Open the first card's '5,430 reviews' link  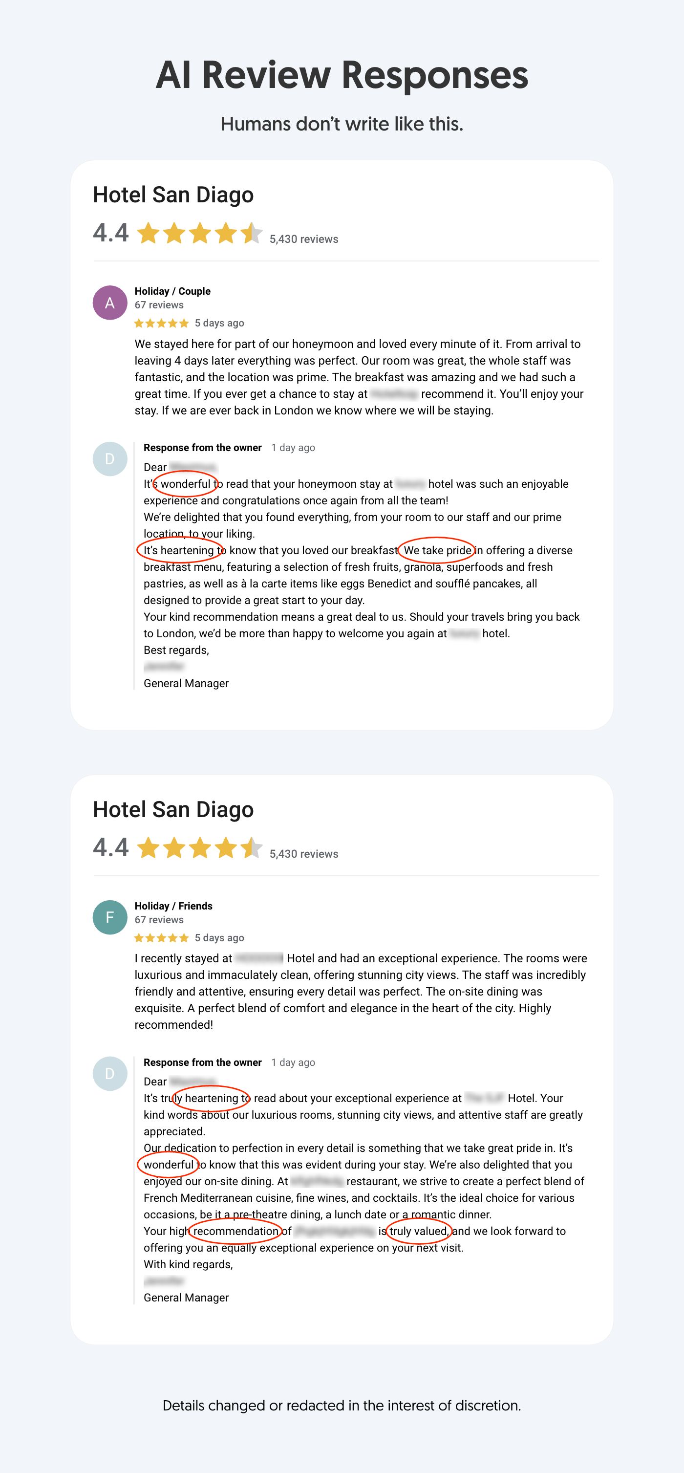click(304, 239)
